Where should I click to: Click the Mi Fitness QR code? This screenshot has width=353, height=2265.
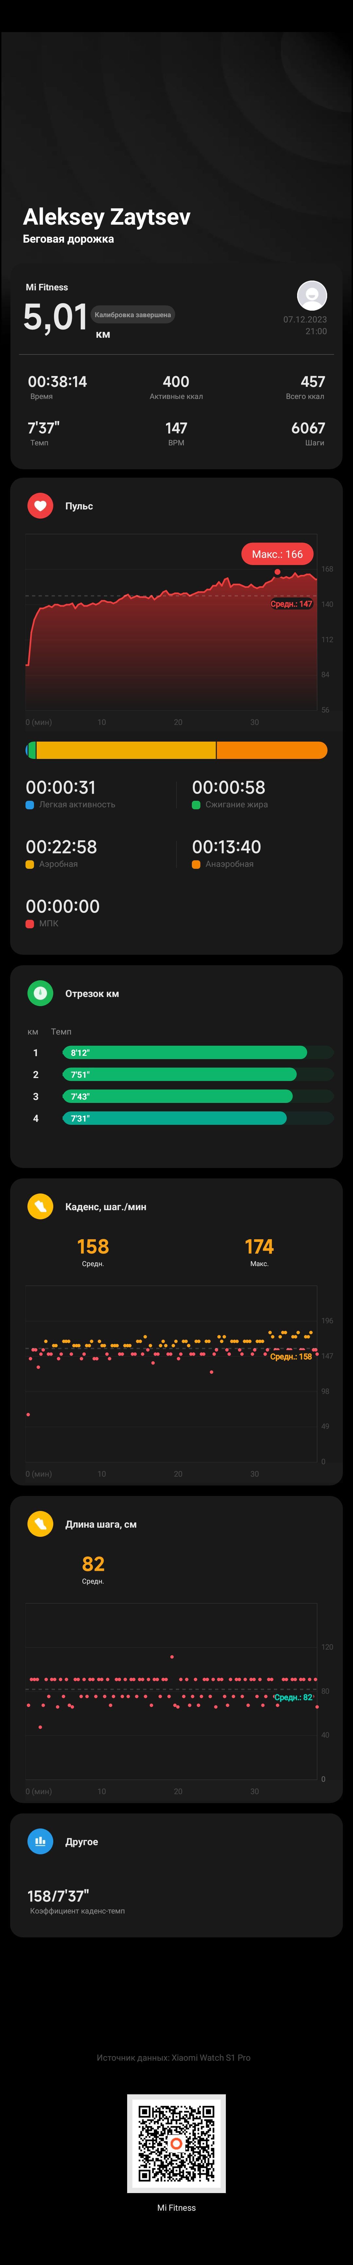point(176,2143)
